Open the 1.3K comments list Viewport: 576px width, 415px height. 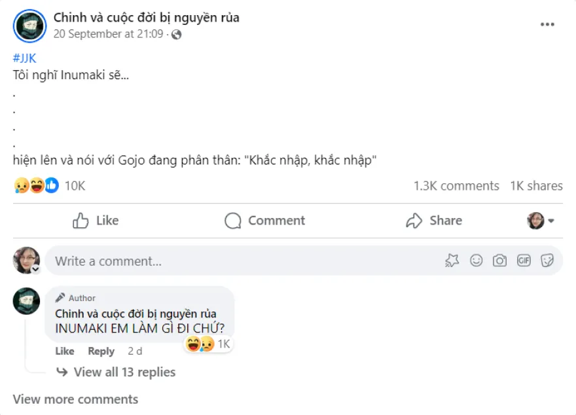[x=456, y=185]
